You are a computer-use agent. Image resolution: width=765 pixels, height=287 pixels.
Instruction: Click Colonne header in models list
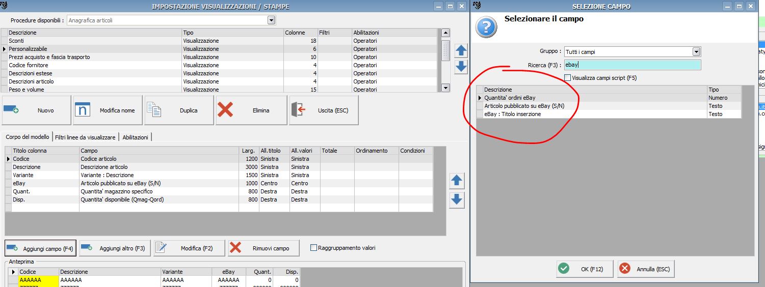tap(300, 33)
